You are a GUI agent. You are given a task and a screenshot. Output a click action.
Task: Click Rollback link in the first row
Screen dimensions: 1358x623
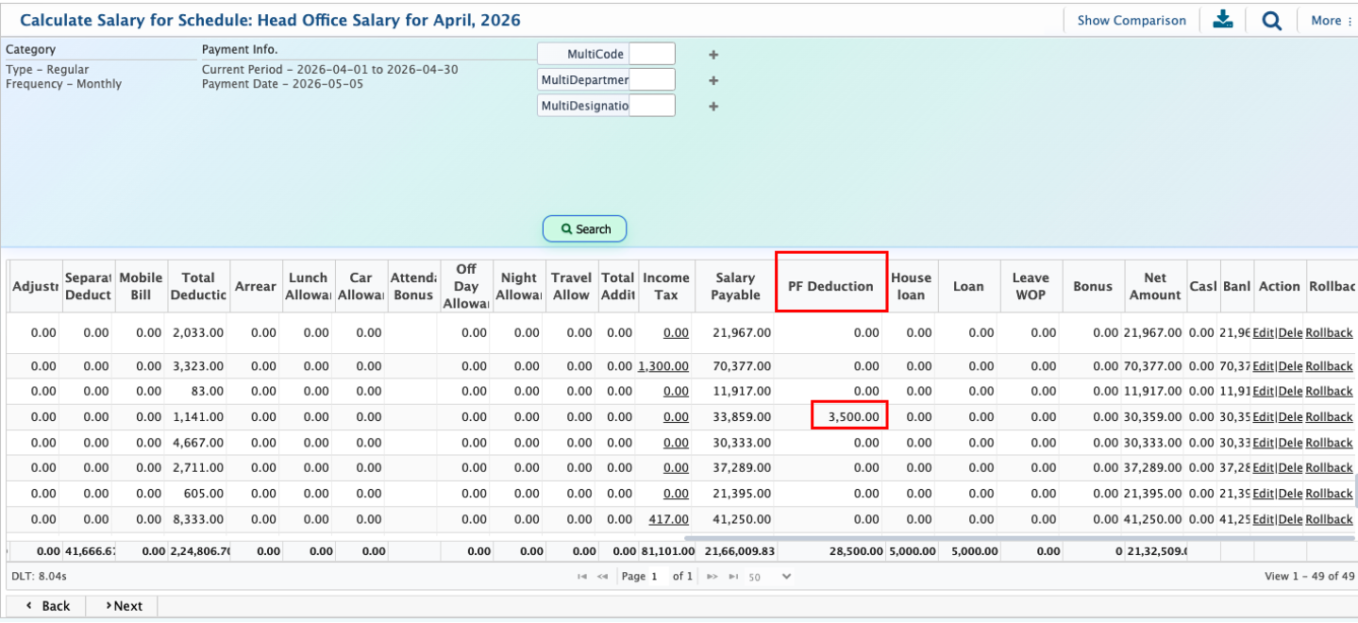(1329, 332)
